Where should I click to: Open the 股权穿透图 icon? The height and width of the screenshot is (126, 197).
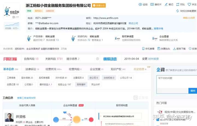point(117,38)
